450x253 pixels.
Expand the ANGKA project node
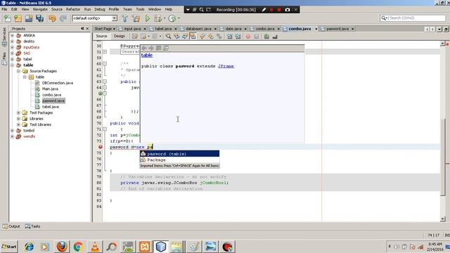point(13,35)
